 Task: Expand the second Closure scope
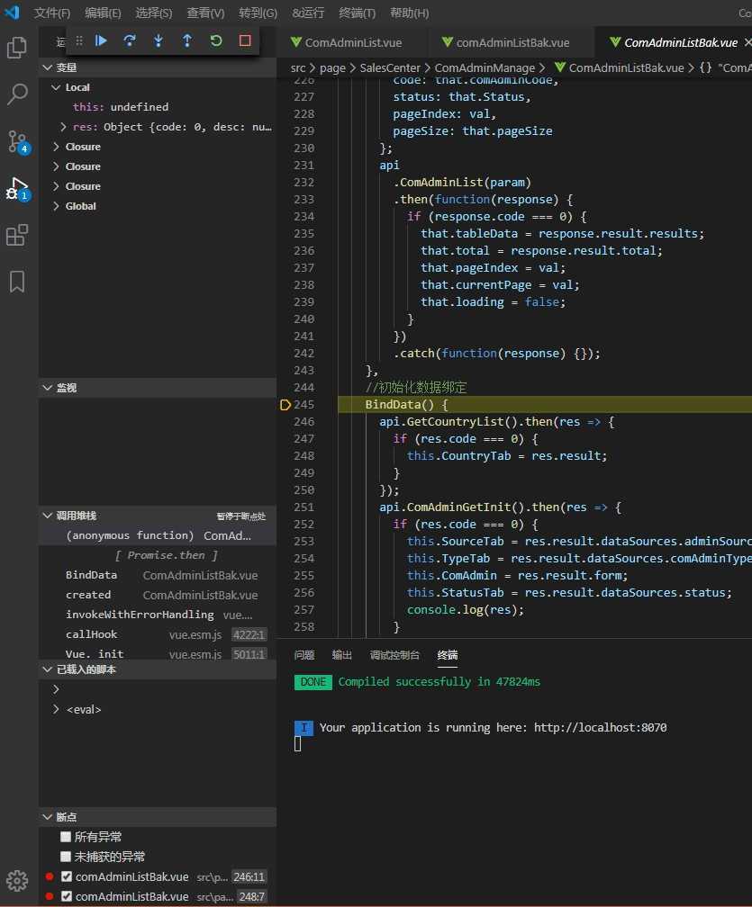[56, 166]
